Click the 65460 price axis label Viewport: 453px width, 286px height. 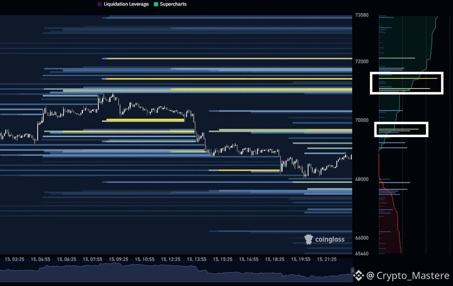tap(362, 254)
